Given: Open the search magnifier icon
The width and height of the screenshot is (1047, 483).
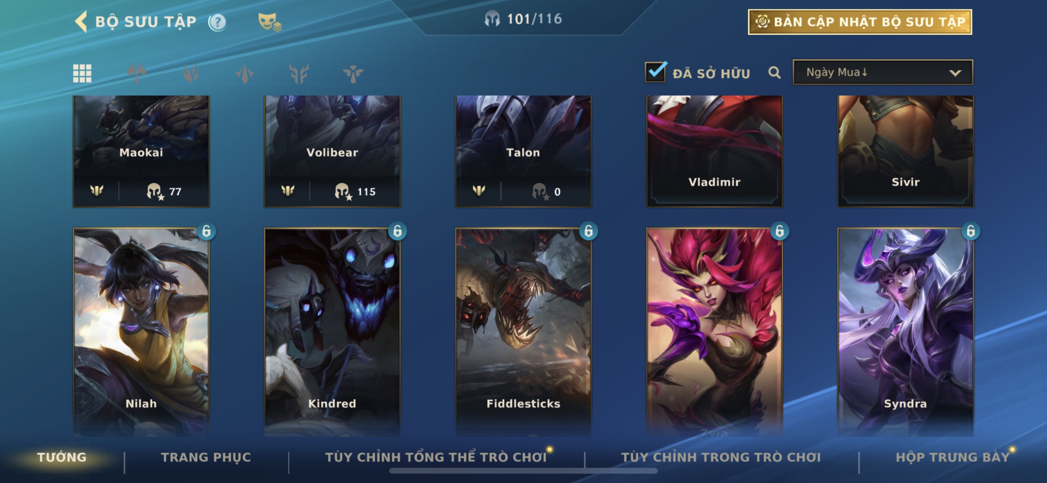Looking at the screenshot, I should tap(774, 73).
